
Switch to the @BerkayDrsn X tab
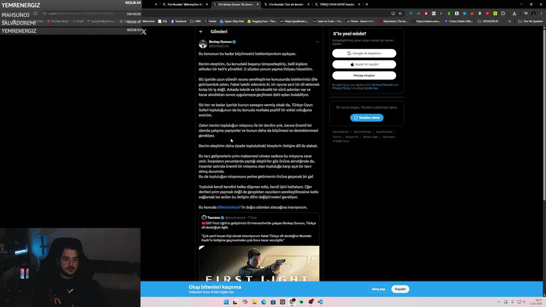185,4
